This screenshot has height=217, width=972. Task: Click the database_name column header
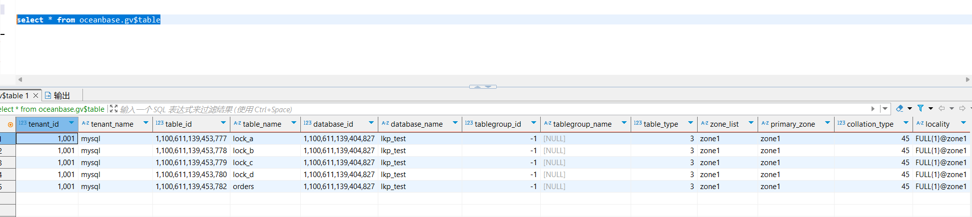(416, 124)
